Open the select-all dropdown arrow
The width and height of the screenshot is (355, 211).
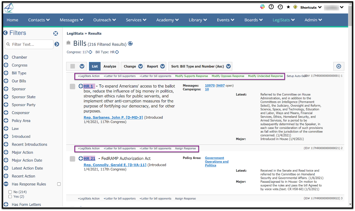[82, 66]
